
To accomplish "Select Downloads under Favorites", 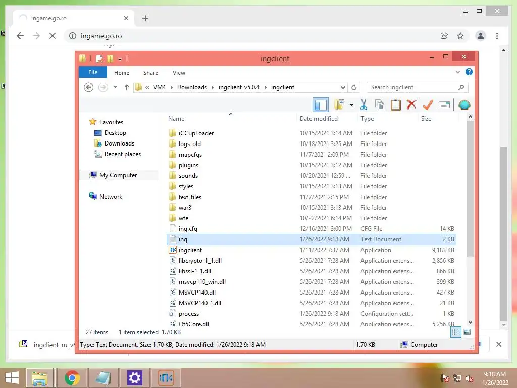I will 119,143.
